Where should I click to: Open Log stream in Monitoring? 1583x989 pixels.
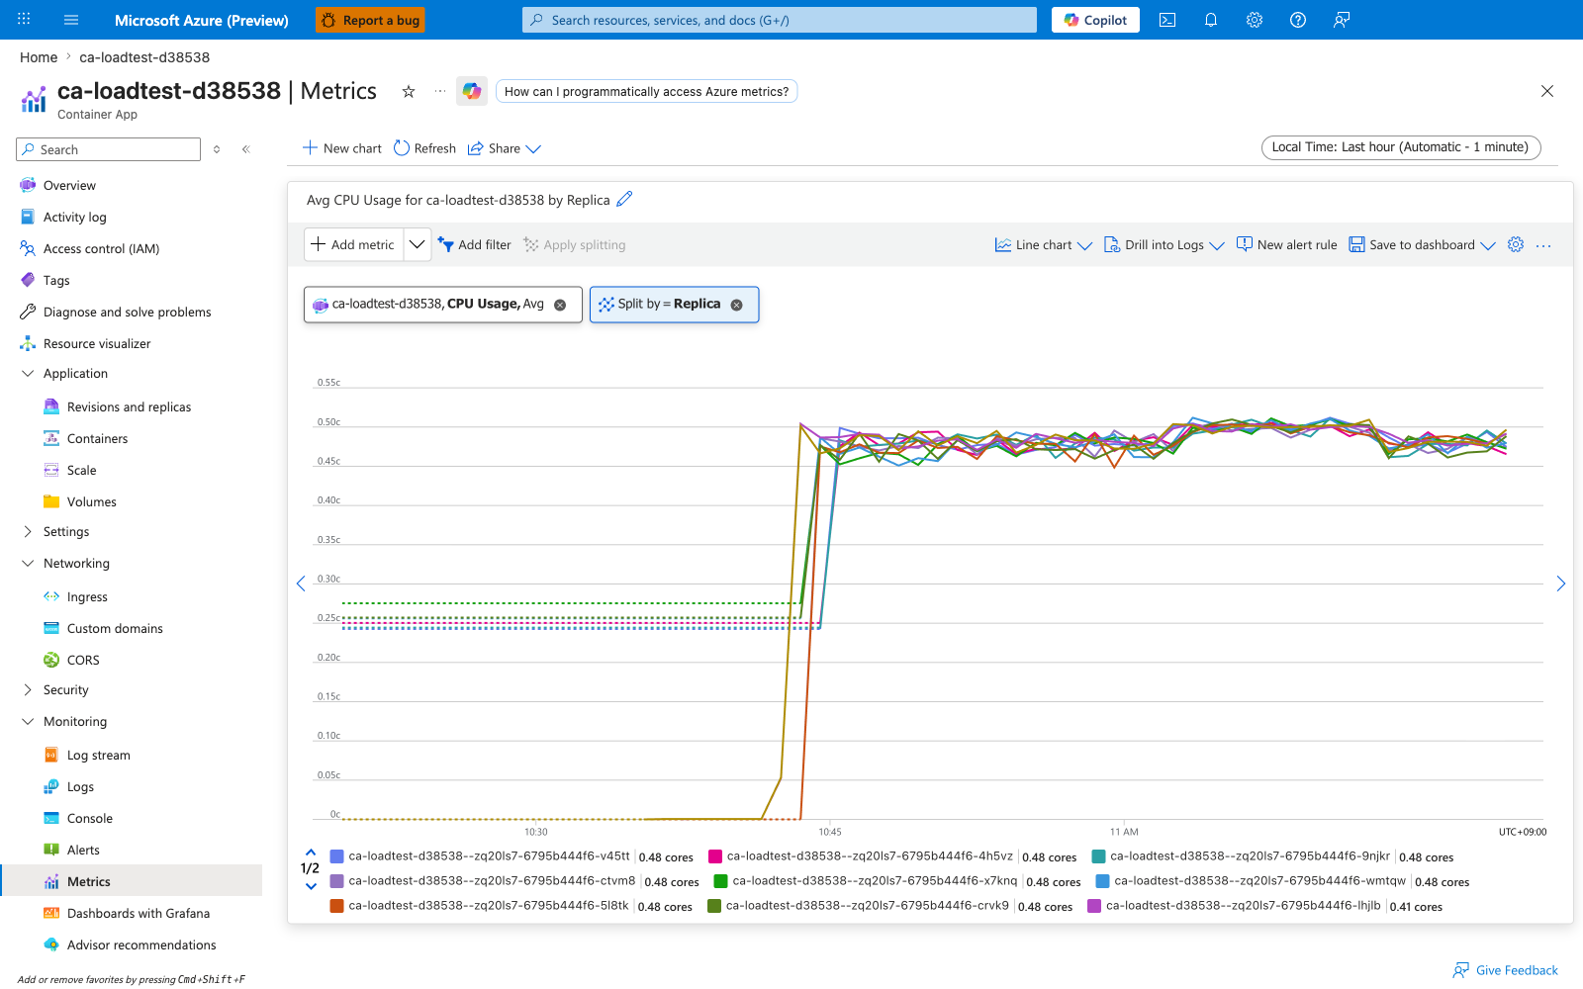coord(98,756)
